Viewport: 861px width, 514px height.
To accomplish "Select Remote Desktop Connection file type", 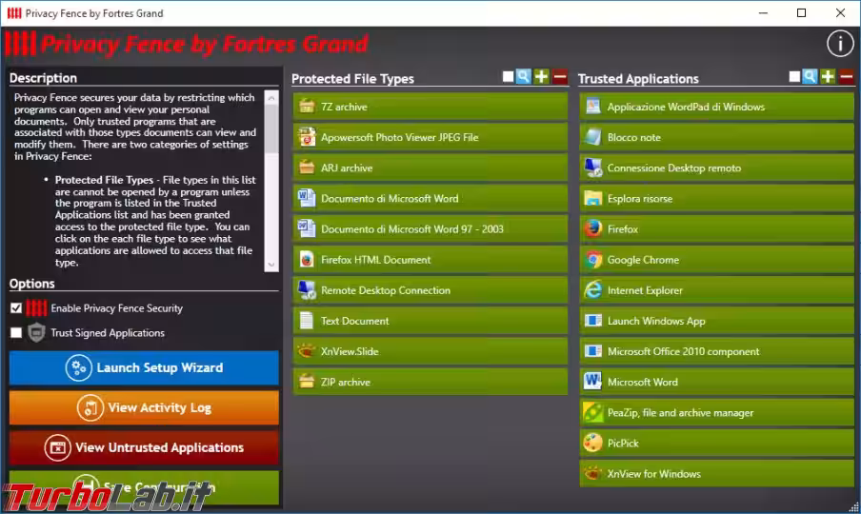I will click(430, 290).
